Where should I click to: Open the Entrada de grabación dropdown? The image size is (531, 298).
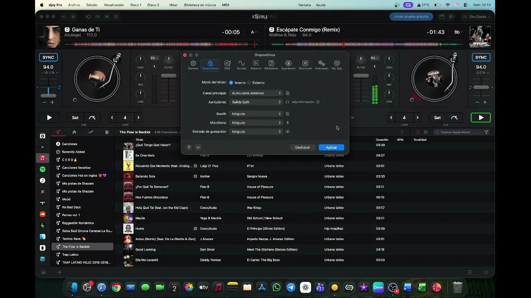click(x=256, y=132)
